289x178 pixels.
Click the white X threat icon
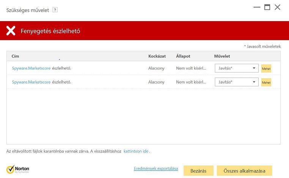[x=11, y=31]
